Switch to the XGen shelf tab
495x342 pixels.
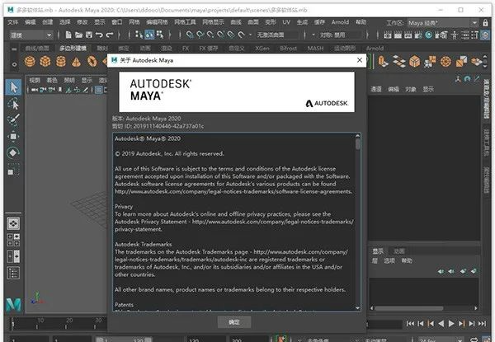[x=262, y=49]
